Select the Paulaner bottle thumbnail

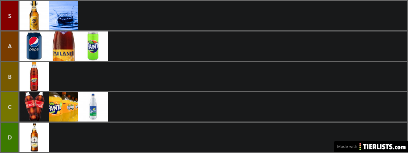coord(64,46)
